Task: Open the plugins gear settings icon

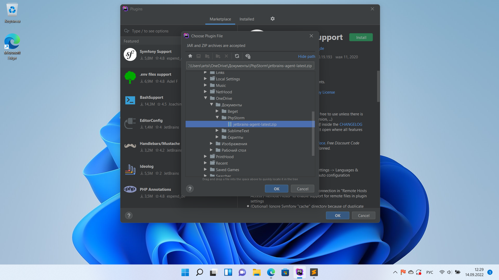Action: pos(272,19)
